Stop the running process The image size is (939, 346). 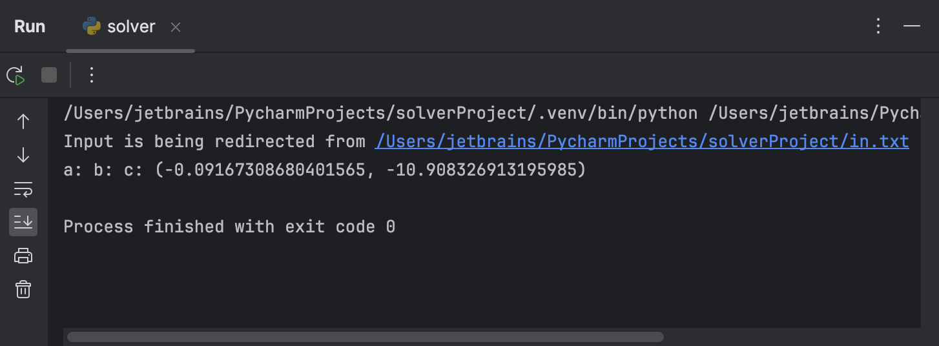pos(49,76)
